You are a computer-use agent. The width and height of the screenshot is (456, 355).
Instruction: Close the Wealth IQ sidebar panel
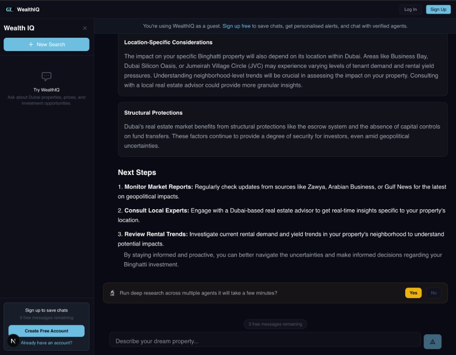(x=85, y=28)
